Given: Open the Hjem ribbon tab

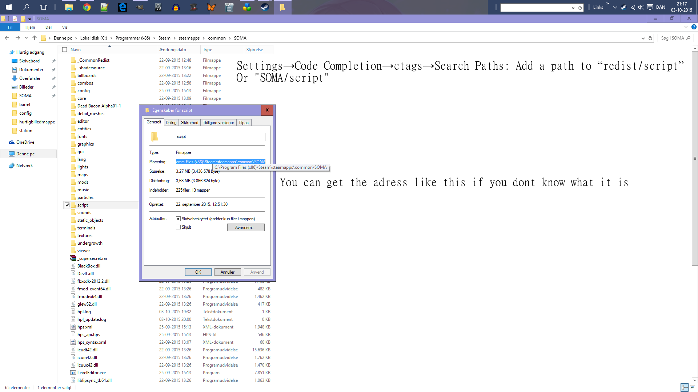Looking at the screenshot, I should (30, 27).
